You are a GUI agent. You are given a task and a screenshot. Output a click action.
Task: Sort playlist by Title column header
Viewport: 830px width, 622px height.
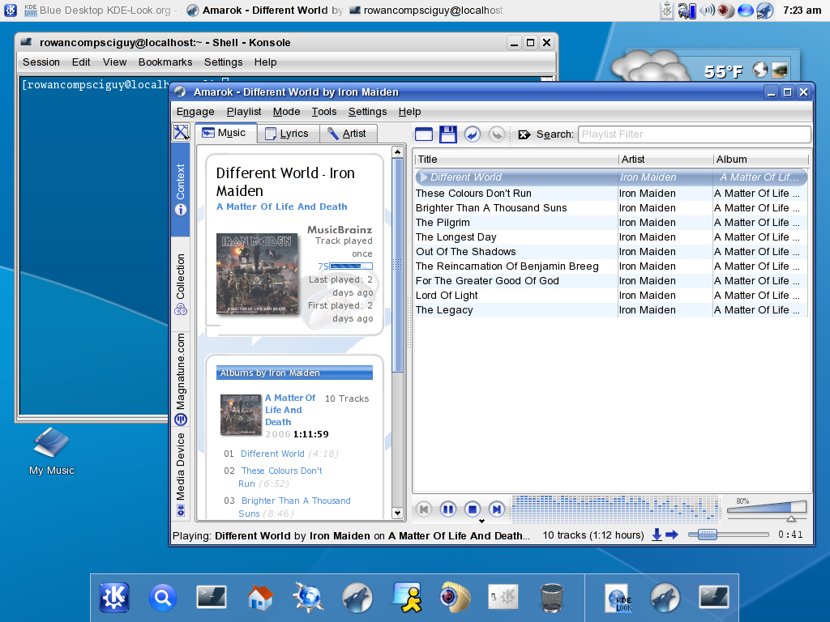point(516,160)
